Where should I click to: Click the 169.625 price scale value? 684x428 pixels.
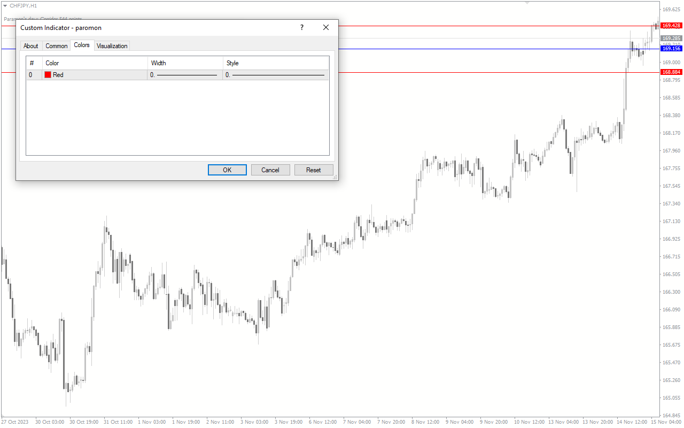[x=671, y=9]
